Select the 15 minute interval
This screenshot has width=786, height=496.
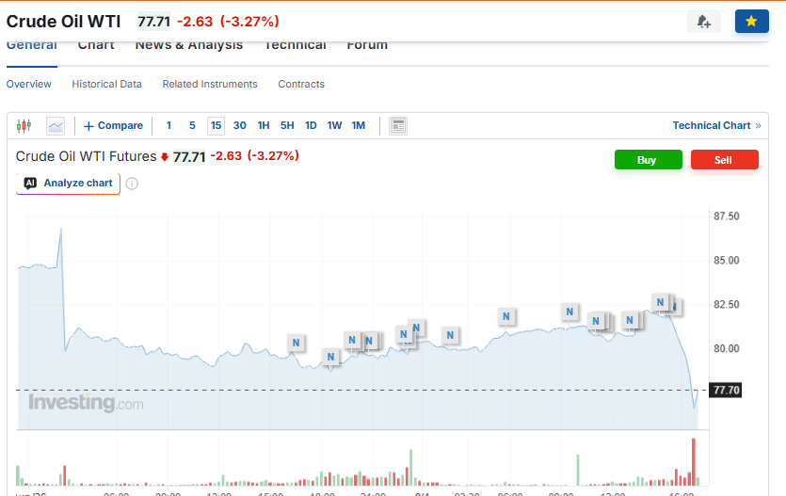[217, 126]
